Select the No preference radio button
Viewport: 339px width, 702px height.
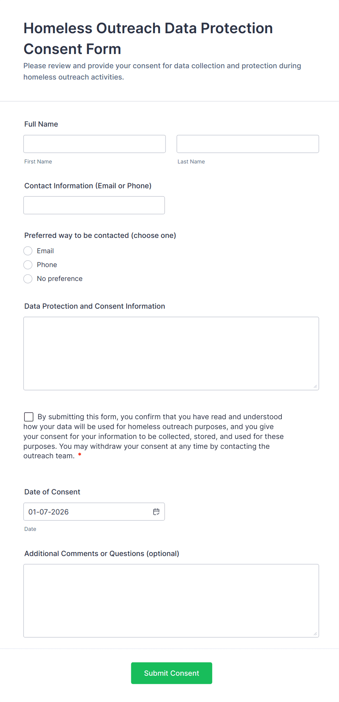(x=28, y=279)
